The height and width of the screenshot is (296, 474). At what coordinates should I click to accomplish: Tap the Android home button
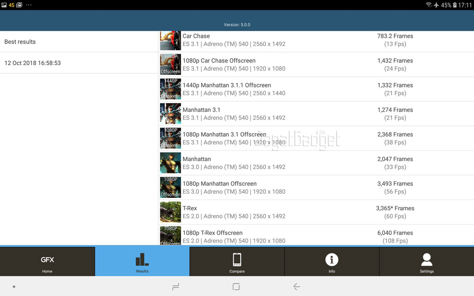click(236, 287)
